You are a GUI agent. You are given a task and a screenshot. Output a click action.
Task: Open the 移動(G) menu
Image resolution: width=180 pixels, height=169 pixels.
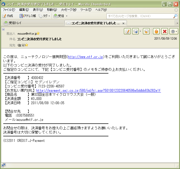(52, 10)
